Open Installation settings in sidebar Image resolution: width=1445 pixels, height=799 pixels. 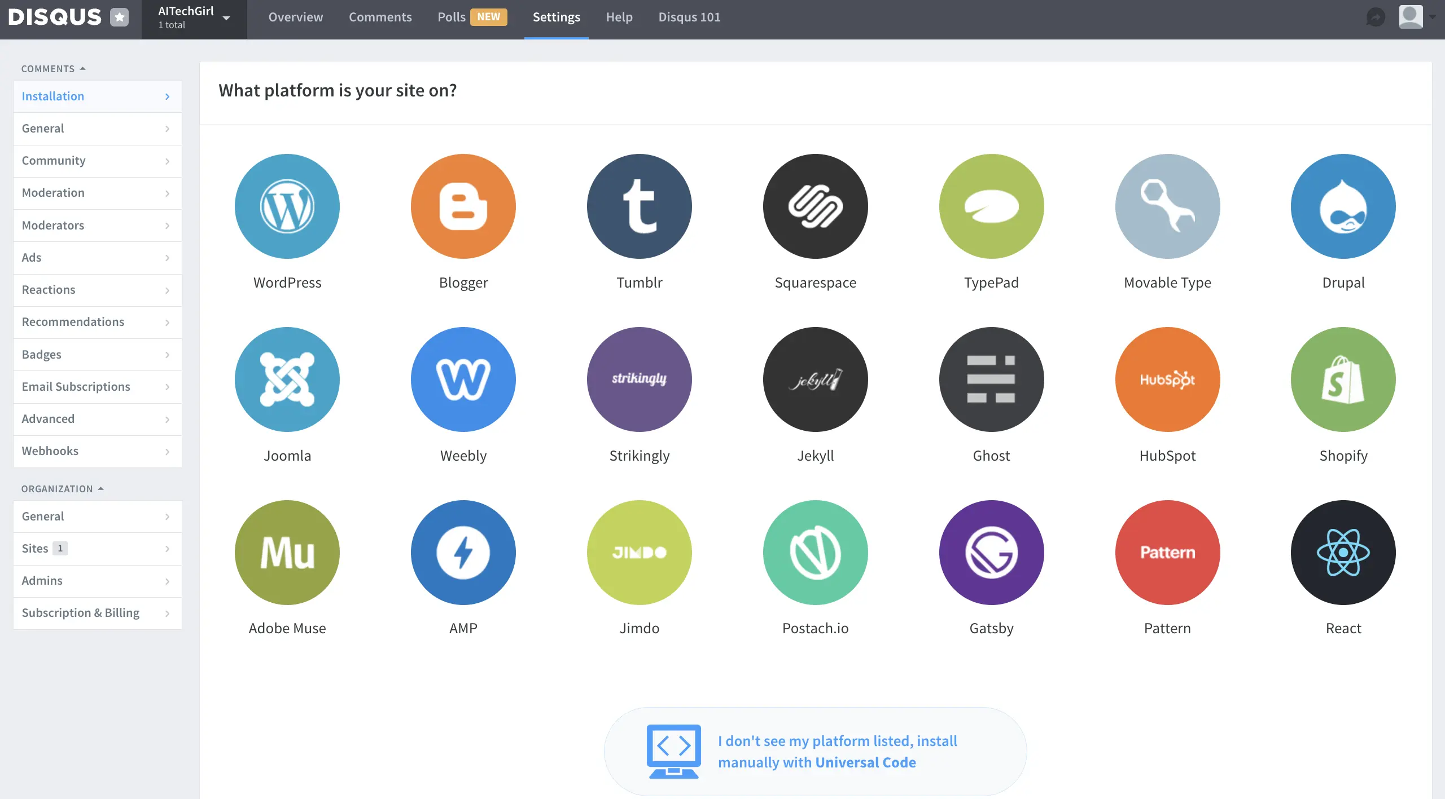tap(98, 96)
